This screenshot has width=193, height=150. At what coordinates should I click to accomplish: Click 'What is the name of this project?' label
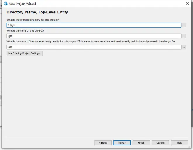click(25, 30)
